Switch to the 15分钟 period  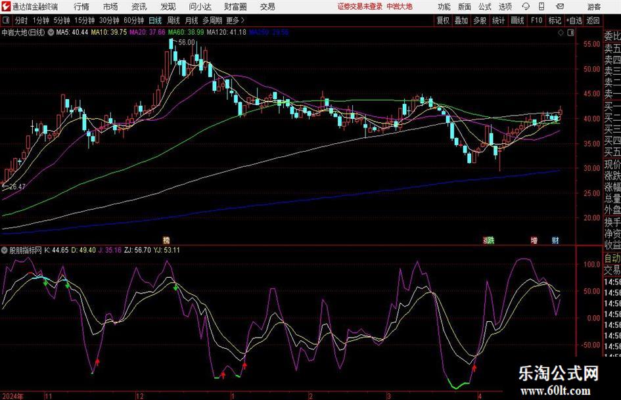(85, 20)
